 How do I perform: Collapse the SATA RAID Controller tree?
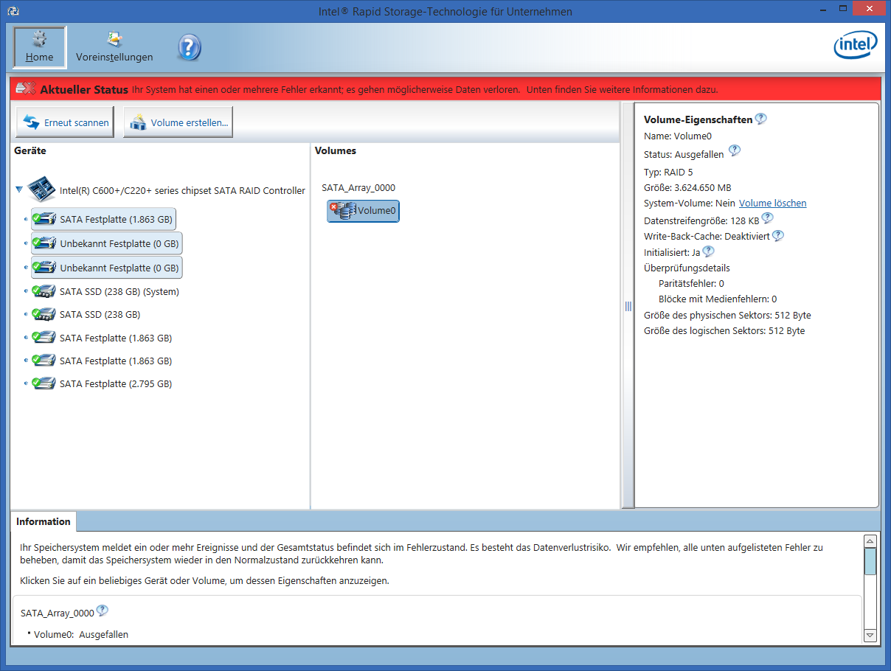tap(19, 190)
